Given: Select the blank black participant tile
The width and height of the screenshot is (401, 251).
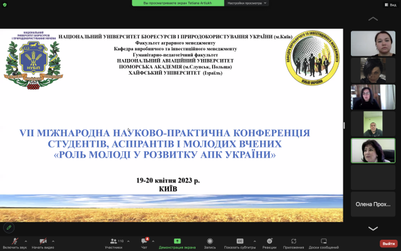Looking at the screenshot, I should [x=373, y=177].
